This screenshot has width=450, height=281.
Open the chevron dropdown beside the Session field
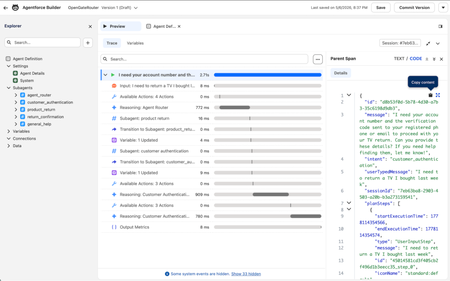click(x=438, y=44)
